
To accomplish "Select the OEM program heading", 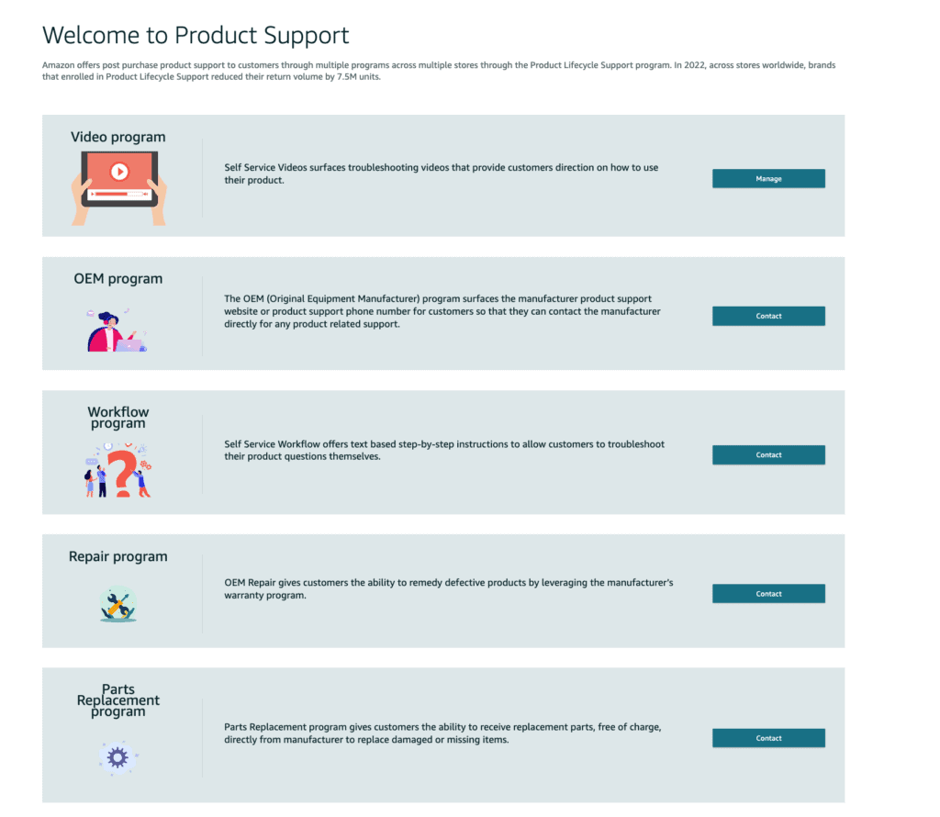I will (x=118, y=279).
